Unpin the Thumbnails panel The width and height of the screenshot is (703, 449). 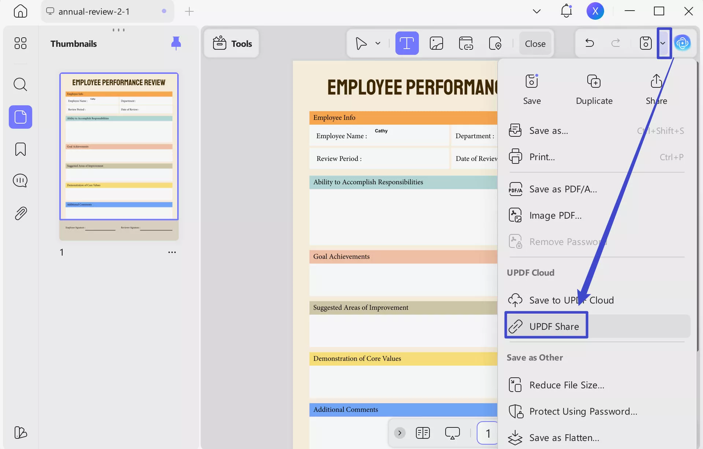[176, 43]
